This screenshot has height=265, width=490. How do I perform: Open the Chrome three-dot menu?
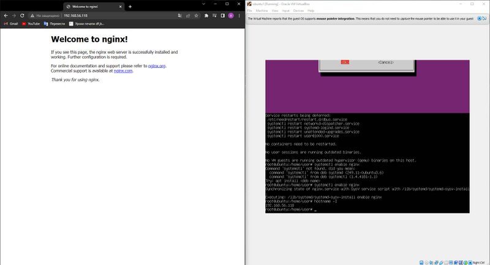[239, 16]
